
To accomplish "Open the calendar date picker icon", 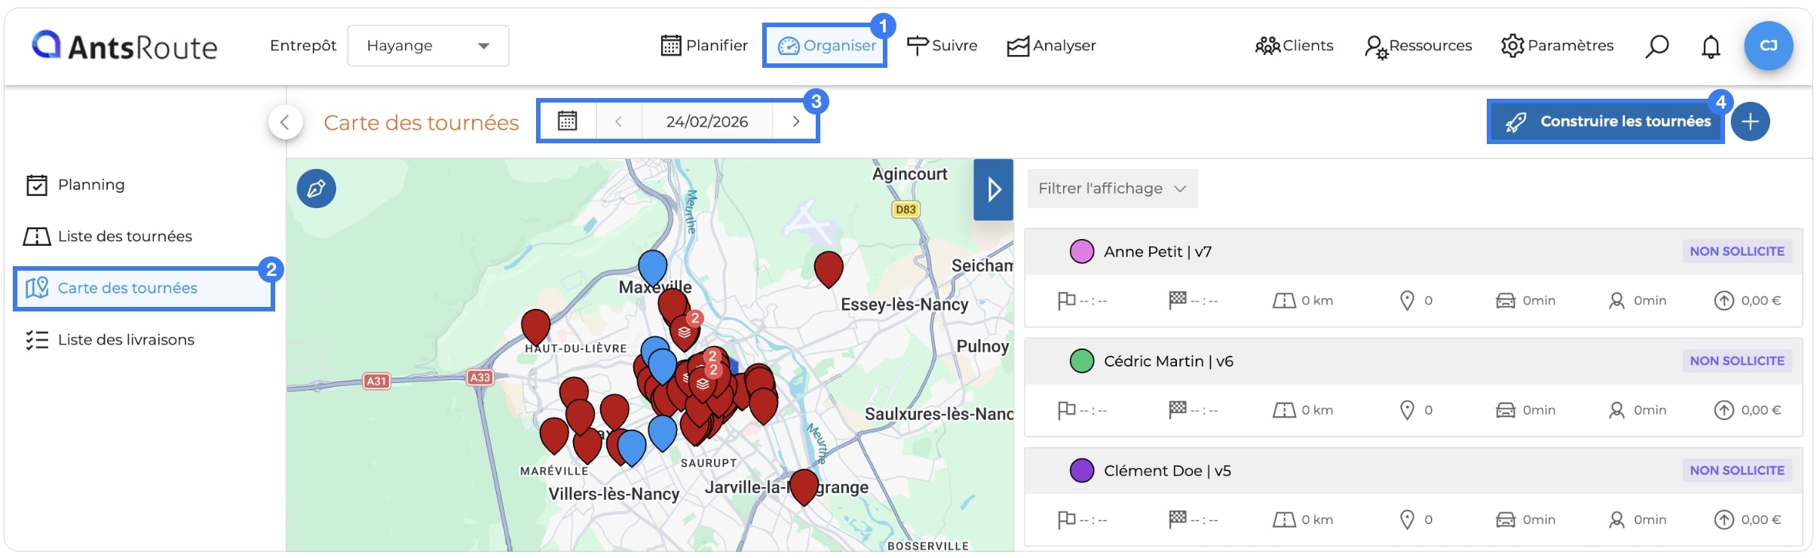I will click(x=568, y=121).
